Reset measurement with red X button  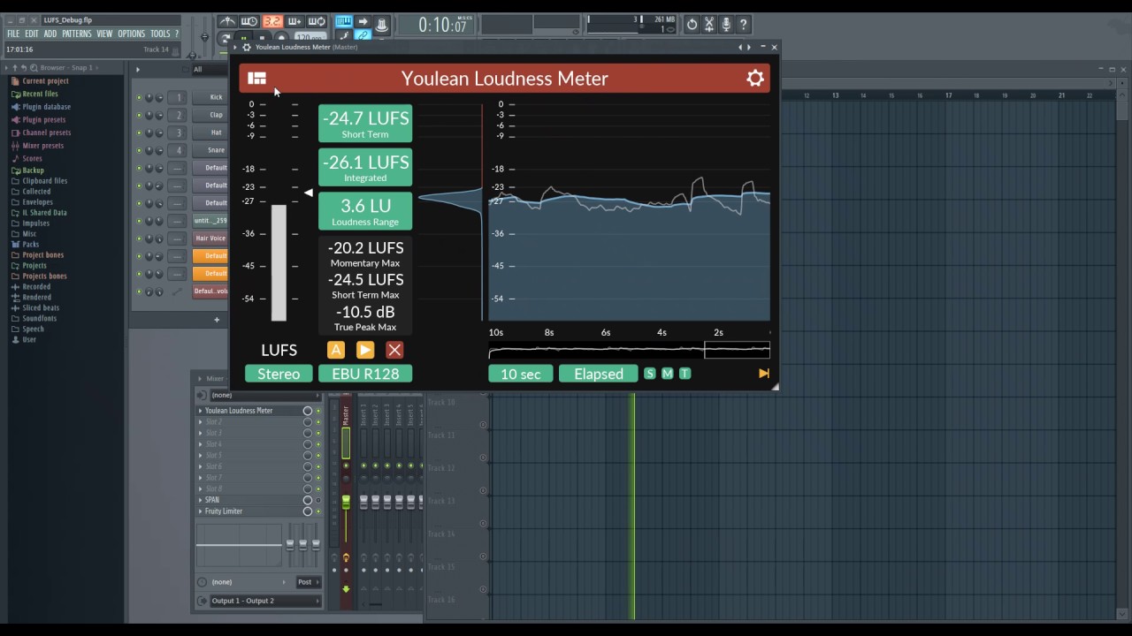(x=394, y=350)
